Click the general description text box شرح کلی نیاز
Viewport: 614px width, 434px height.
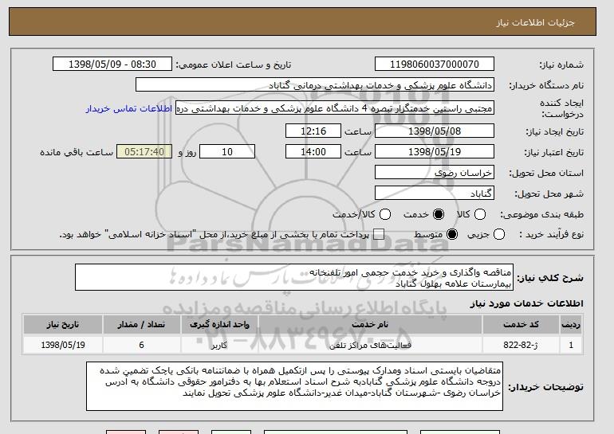[294, 277]
